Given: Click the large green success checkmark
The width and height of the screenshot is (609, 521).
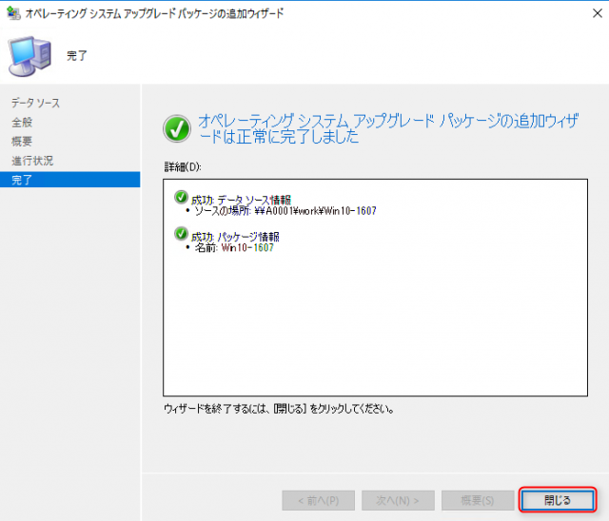Looking at the screenshot, I should click(177, 127).
